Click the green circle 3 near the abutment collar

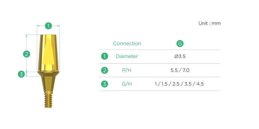tap(21, 74)
